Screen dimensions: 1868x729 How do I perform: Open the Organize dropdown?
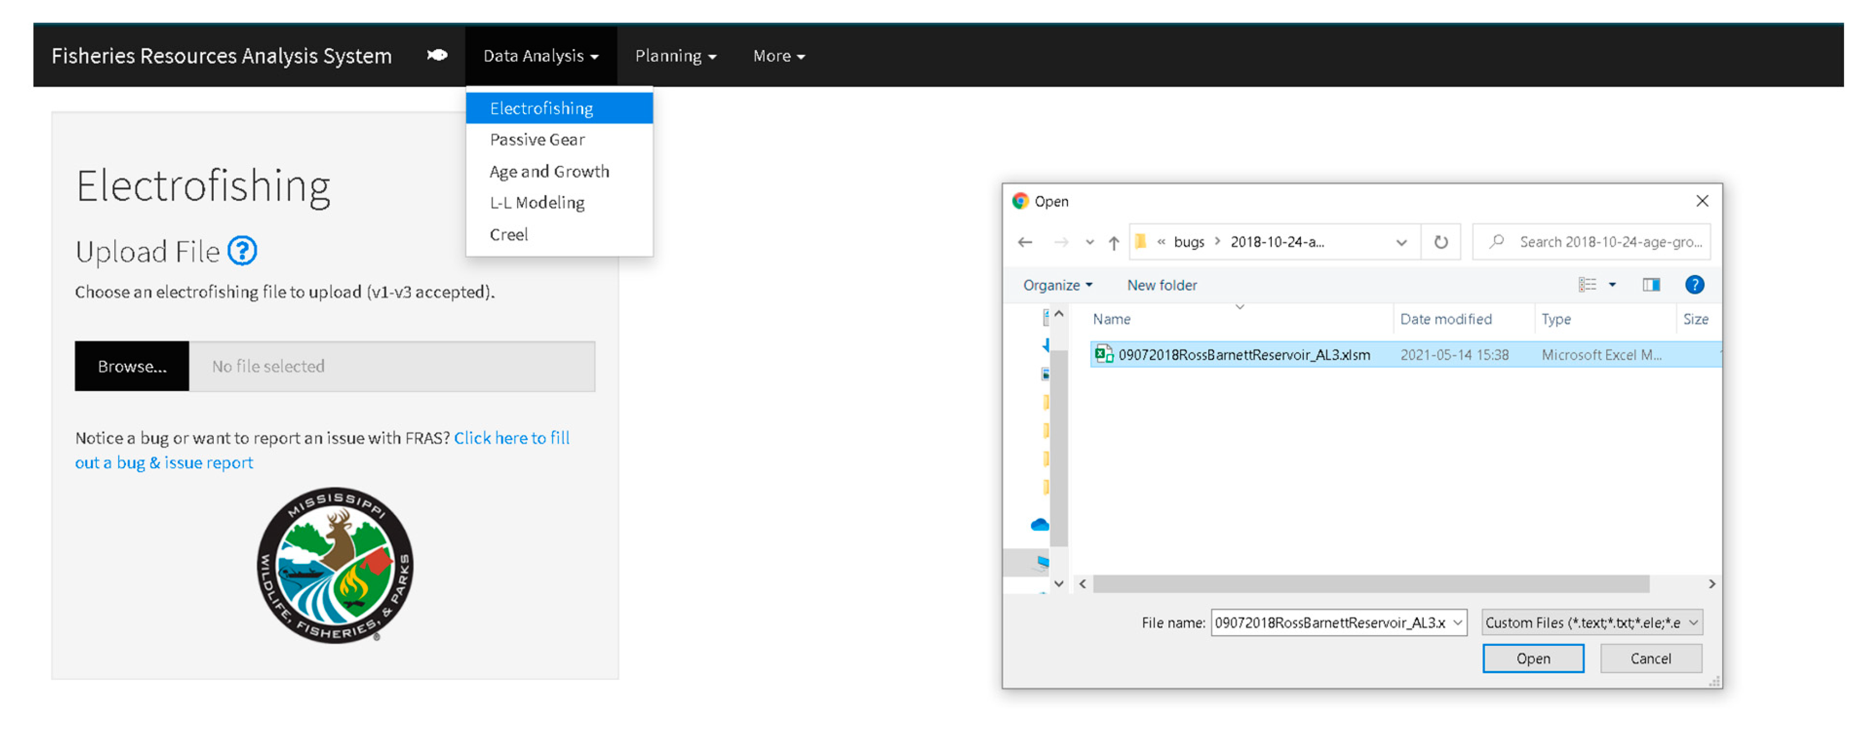point(1057,285)
